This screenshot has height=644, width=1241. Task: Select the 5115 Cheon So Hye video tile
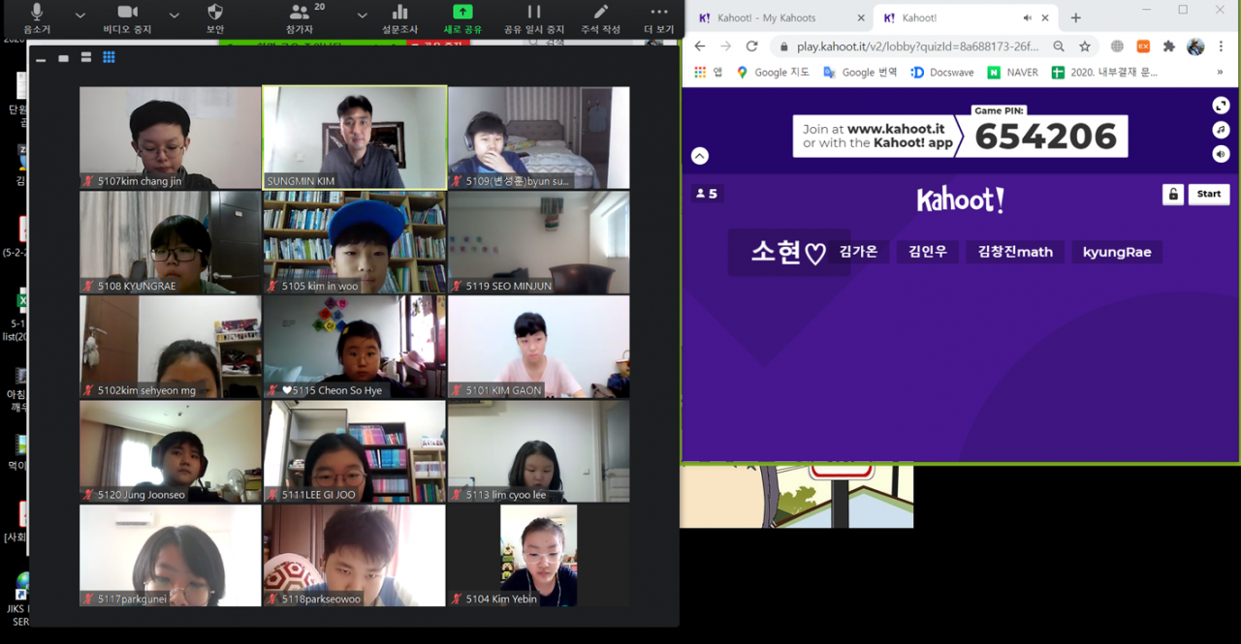pos(355,347)
